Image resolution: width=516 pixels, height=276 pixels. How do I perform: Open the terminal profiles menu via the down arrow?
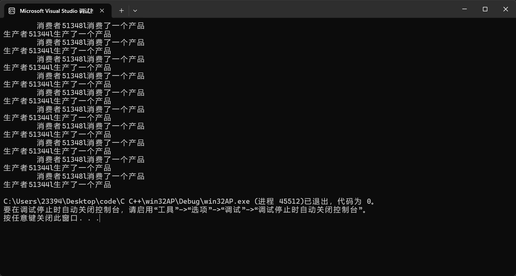[135, 10]
